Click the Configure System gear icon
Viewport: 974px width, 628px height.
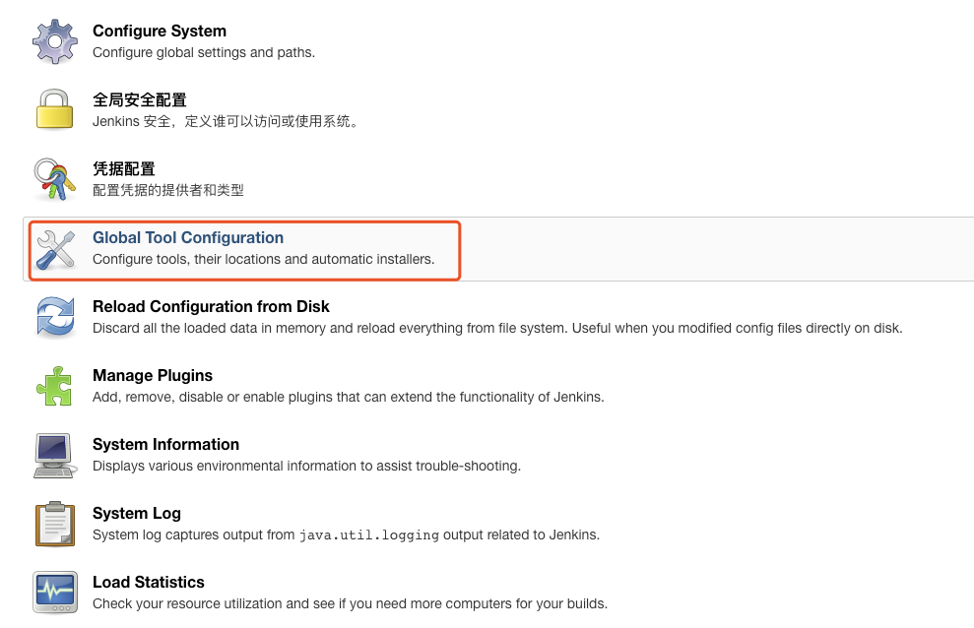tap(54, 41)
